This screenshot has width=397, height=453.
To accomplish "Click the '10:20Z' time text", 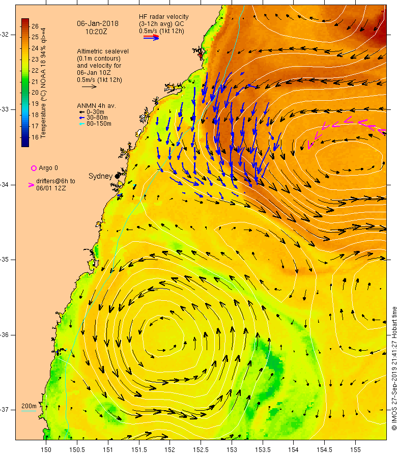I will [x=96, y=32].
